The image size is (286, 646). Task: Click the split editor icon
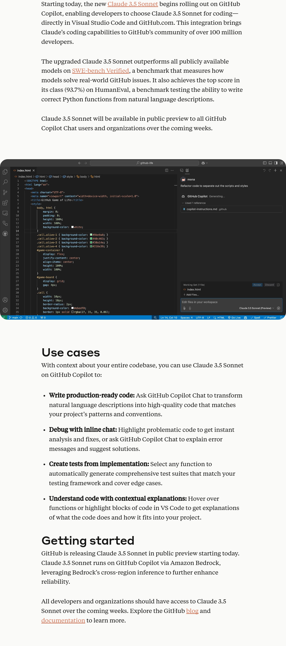click(x=167, y=170)
